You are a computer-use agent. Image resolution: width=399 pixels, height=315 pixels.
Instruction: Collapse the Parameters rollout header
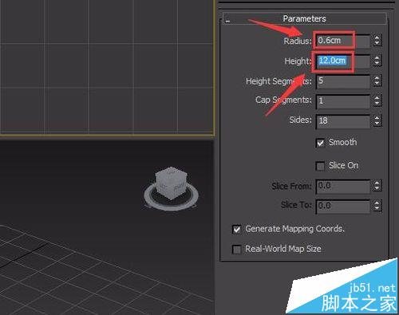[305, 18]
